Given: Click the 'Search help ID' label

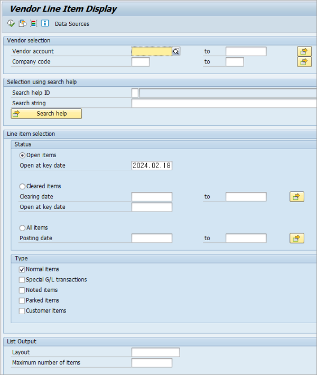Looking at the screenshot, I should pos(31,93).
